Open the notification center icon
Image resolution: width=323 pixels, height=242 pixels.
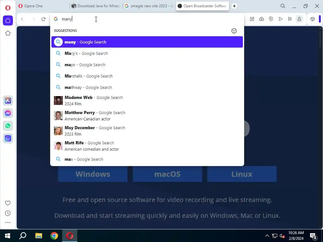[x=313, y=236]
